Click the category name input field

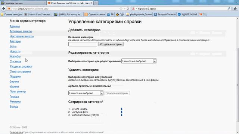pos(83,44)
